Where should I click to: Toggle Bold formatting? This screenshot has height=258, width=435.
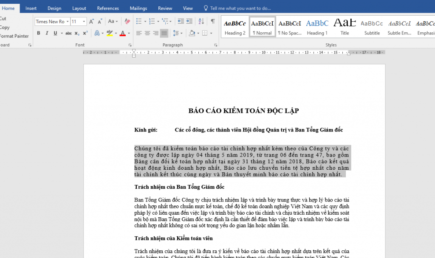[x=39, y=33]
